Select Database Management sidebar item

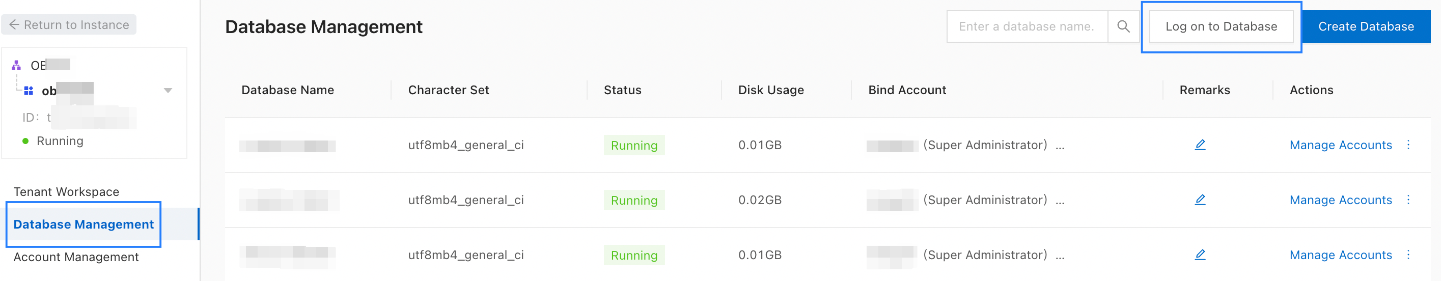click(84, 224)
